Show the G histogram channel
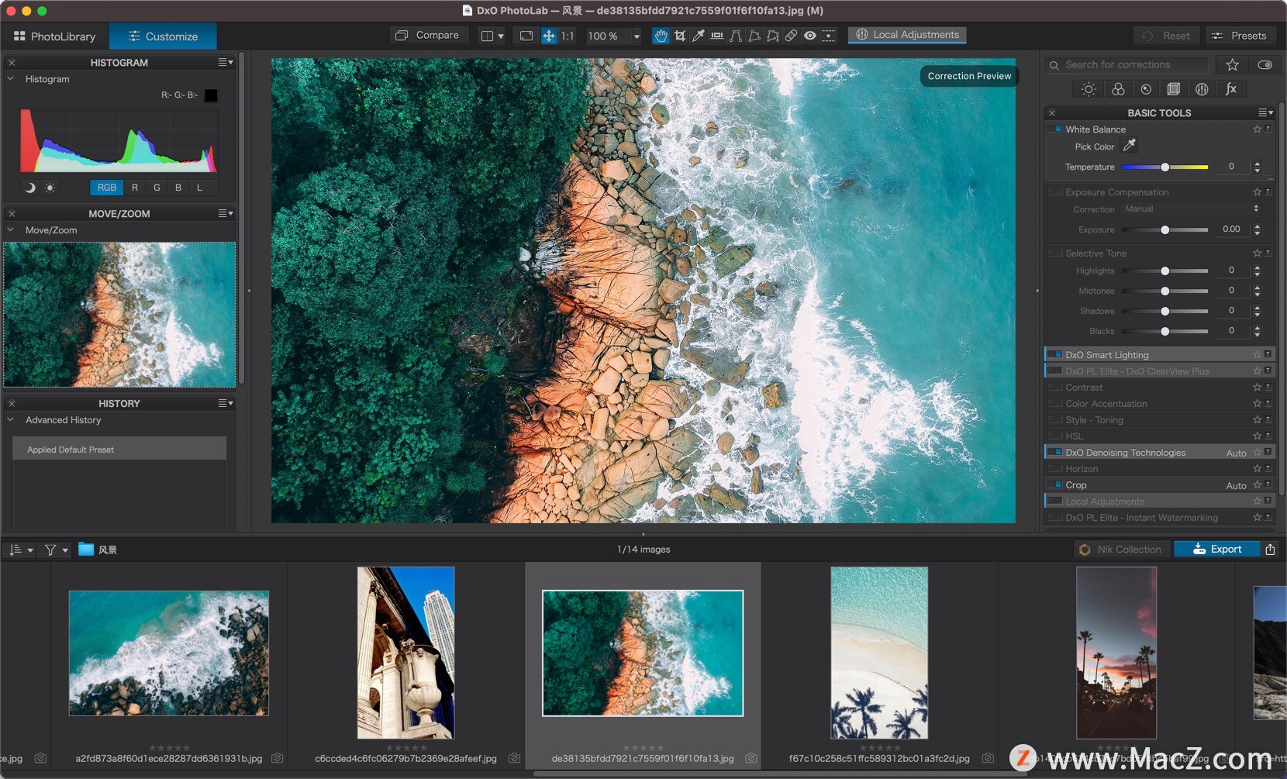Image resolution: width=1287 pixels, height=779 pixels. [157, 188]
